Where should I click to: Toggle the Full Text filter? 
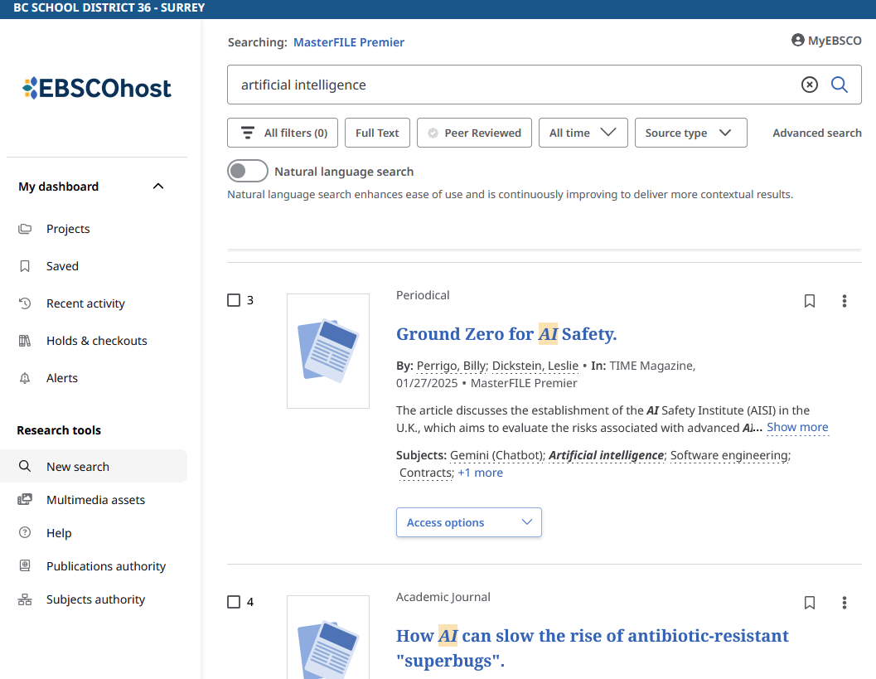[x=377, y=133]
